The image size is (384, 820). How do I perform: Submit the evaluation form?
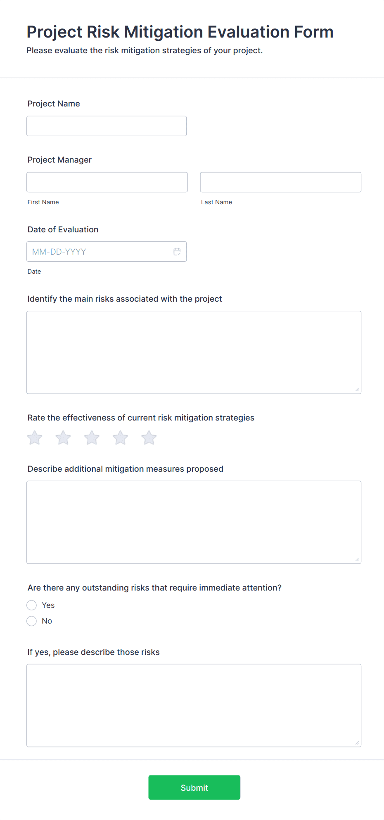coord(194,787)
